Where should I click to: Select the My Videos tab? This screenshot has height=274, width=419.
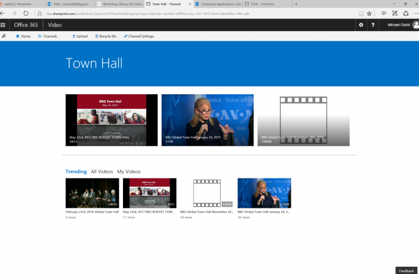[x=129, y=171]
